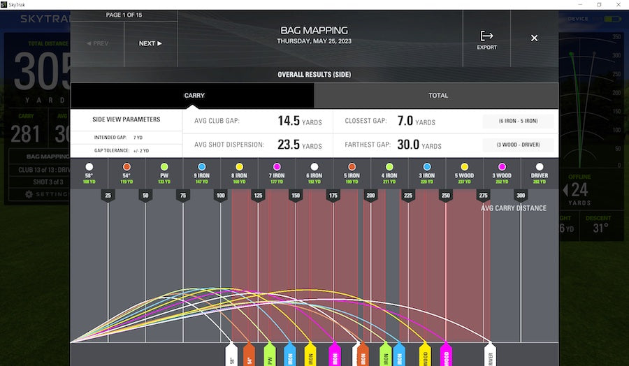Select the 5 Wood club header
The height and width of the screenshot is (366, 629).
point(464,172)
